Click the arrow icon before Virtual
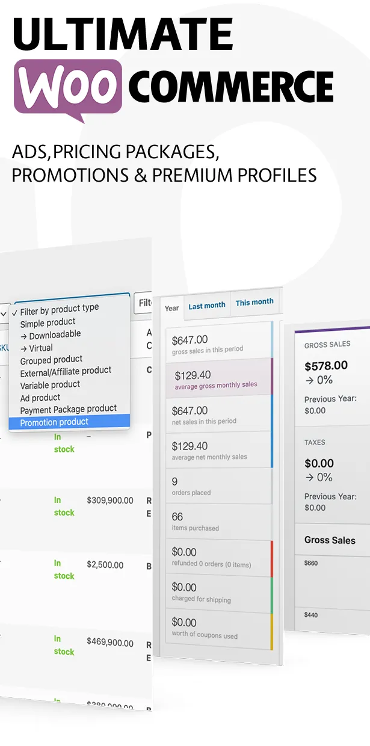The height and width of the screenshot is (746, 370). point(24,347)
